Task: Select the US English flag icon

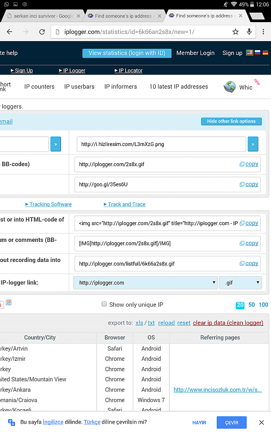Action: (249, 52)
